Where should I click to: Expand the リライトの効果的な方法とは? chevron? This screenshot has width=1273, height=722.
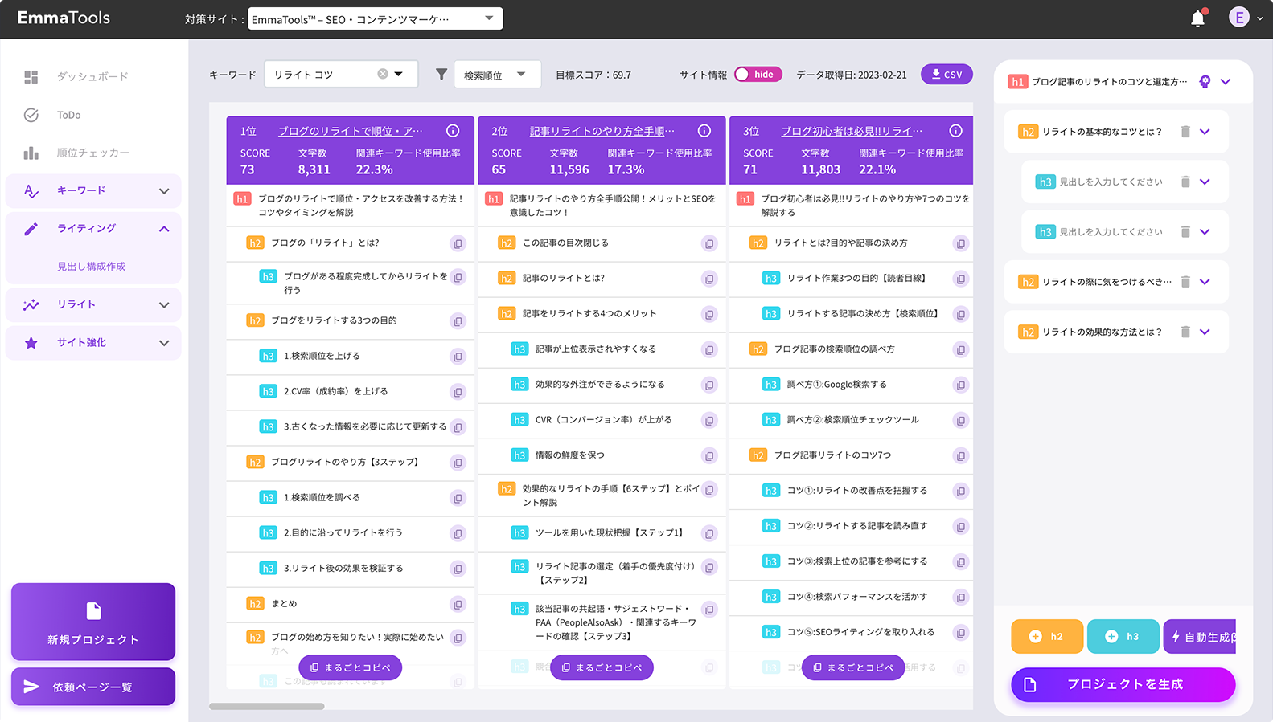tap(1205, 332)
